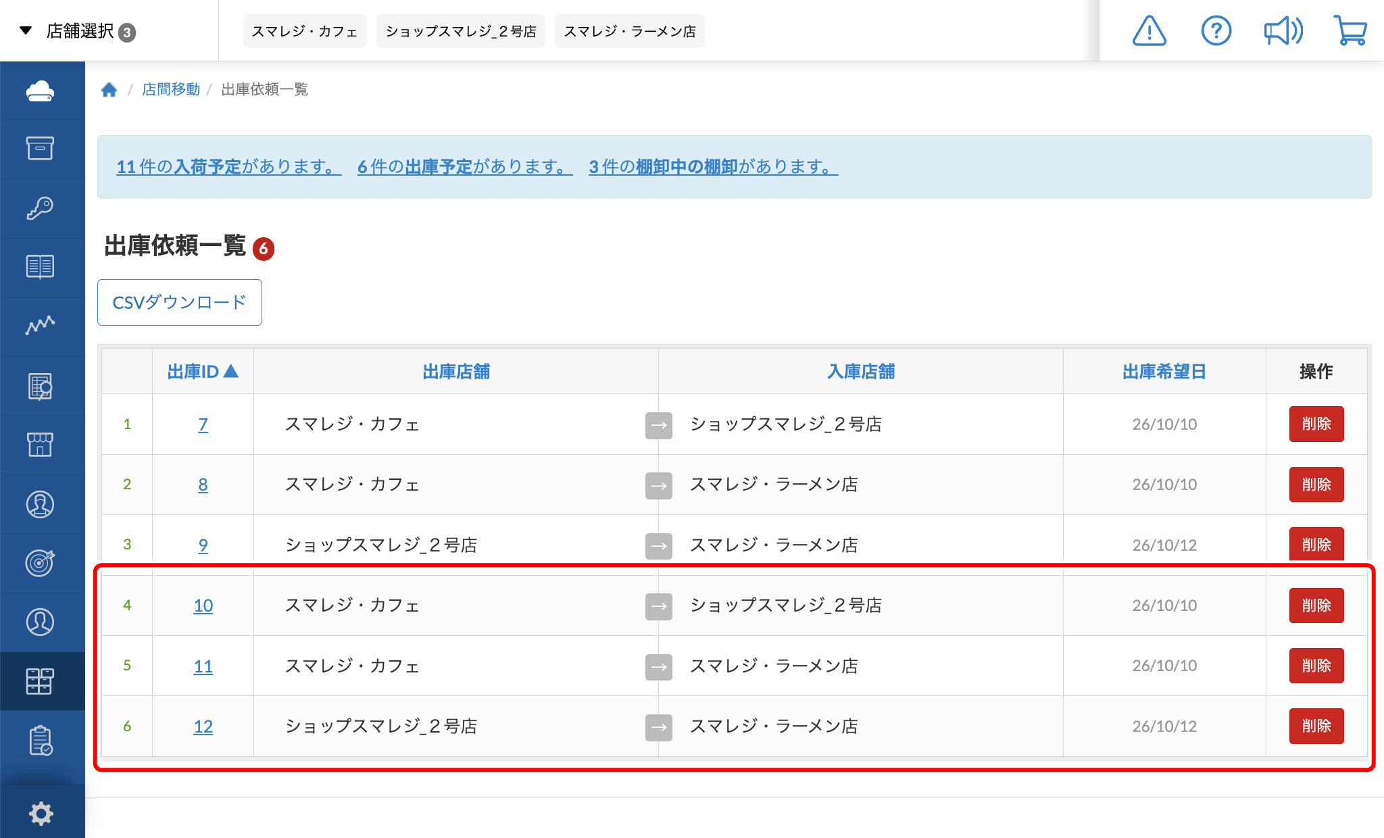
Task: Expand the 店舗選択 store selector dropdown
Action: pos(78,31)
